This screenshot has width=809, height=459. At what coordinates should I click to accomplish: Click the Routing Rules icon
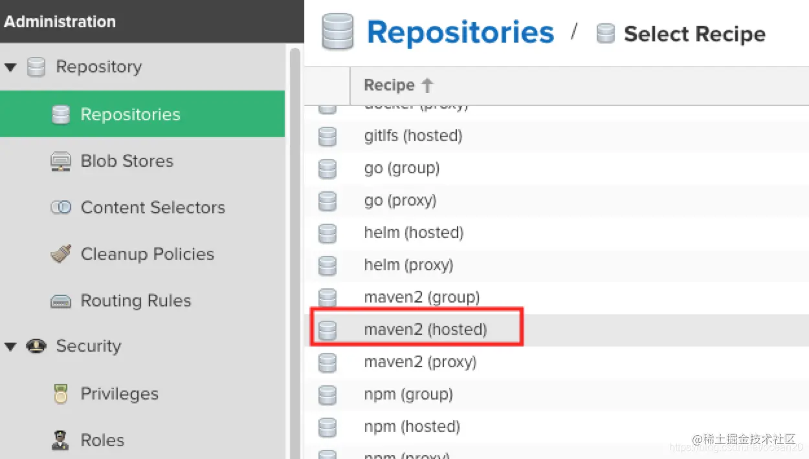60,301
